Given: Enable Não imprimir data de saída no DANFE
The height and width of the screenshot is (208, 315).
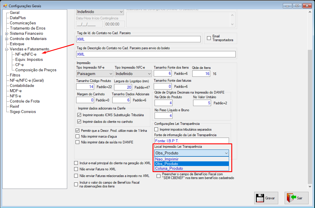Looking at the screenshot, I should pos(77,142).
